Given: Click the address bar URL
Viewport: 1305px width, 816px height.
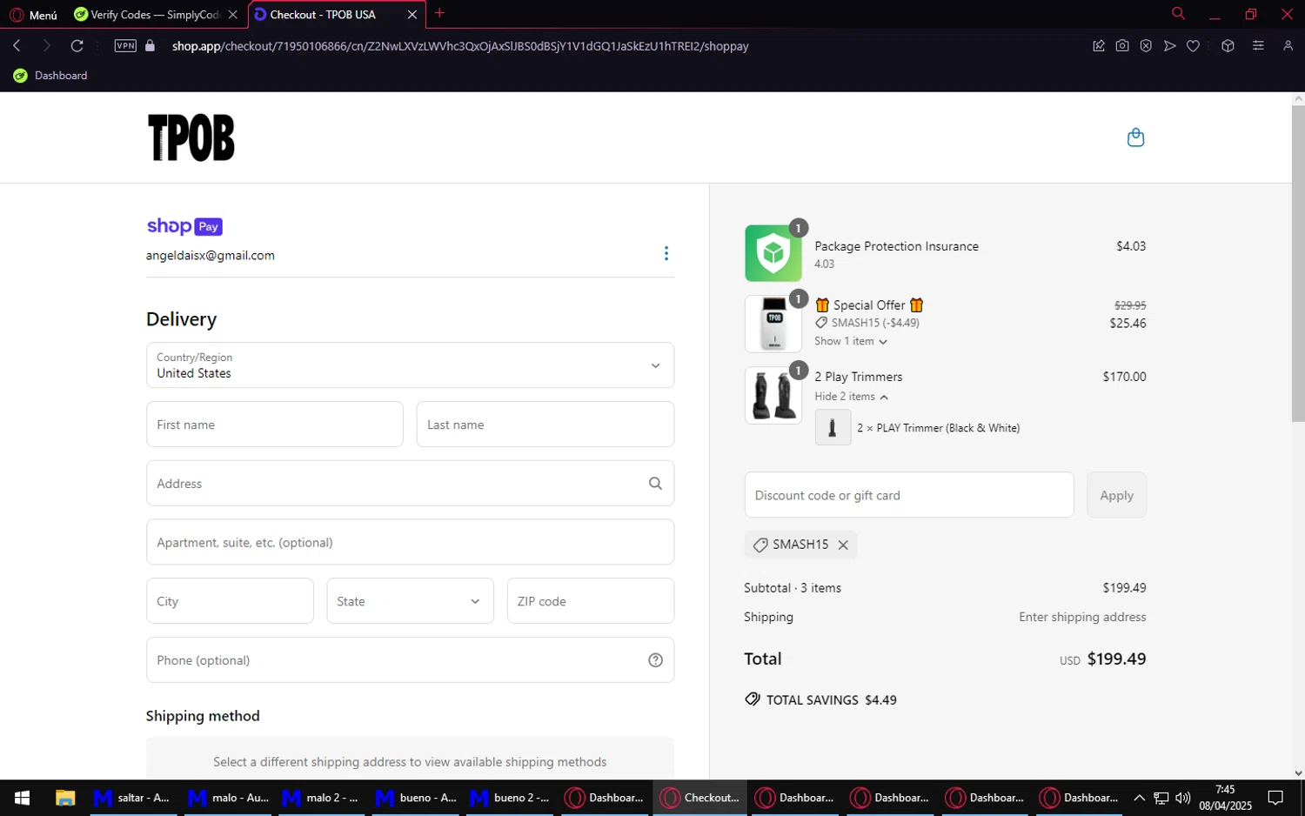Looking at the screenshot, I should pyautogui.click(x=460, y=46).
